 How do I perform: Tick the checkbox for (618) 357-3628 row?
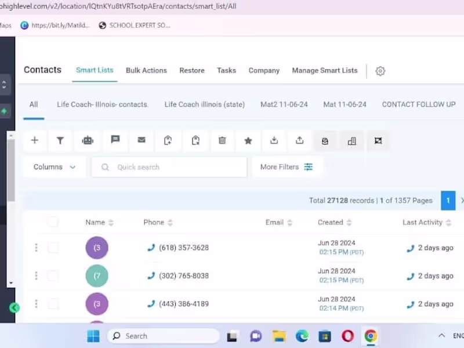(x=53, y=248)
